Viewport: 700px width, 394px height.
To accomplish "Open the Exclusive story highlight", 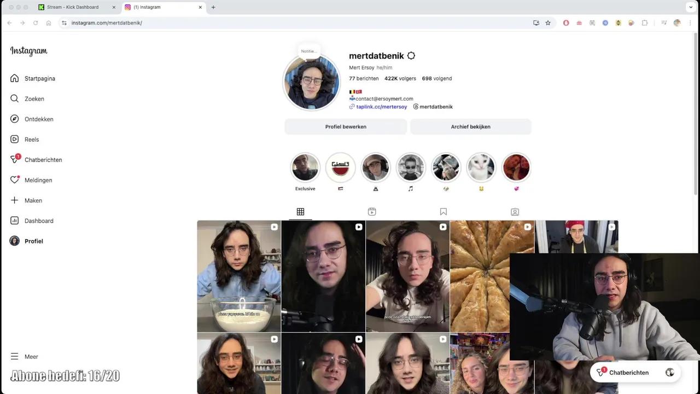I will (x=305, y=167).
